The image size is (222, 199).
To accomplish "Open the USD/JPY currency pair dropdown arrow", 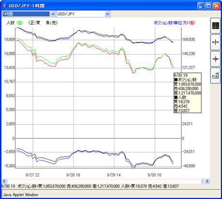I will pos(108,14).
